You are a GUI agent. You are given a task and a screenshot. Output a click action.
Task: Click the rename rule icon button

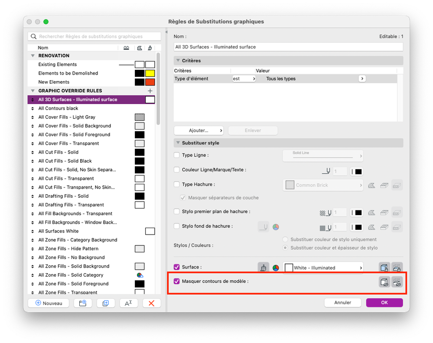[x=128, y=303]
